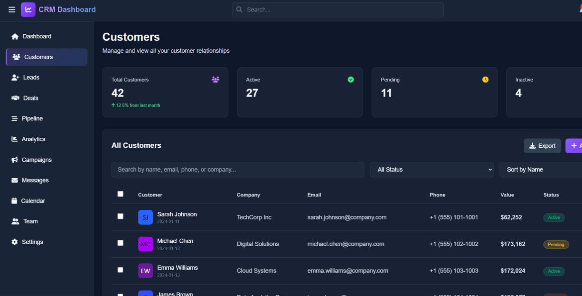Open the All Status filter dropdown

tap(432, 170)
